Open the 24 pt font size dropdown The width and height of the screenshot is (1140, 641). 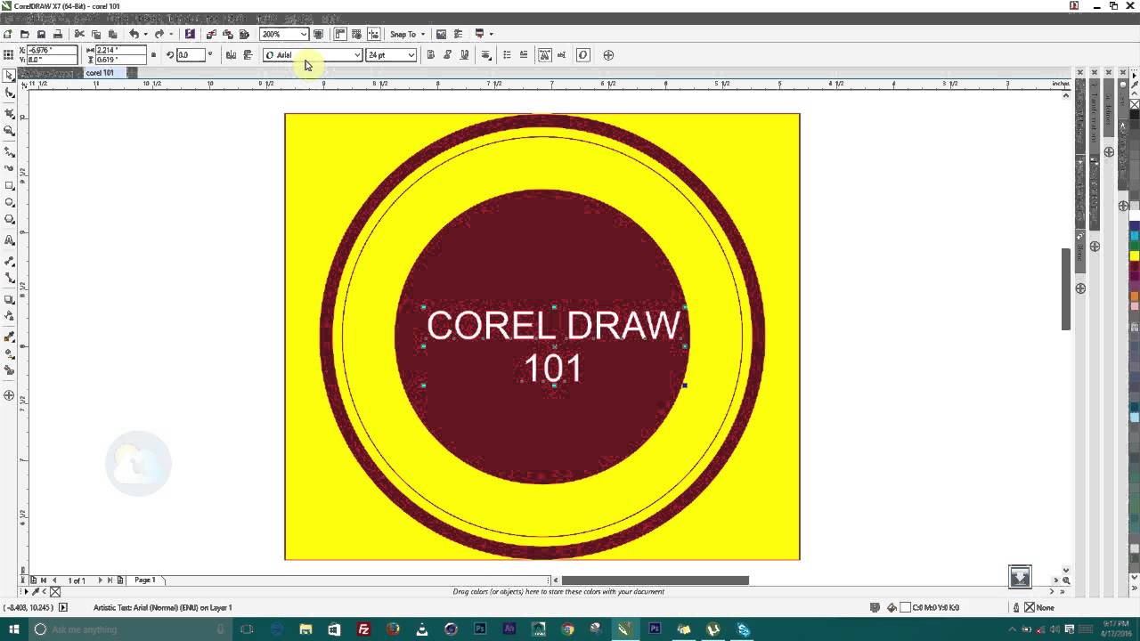[411, 55]
